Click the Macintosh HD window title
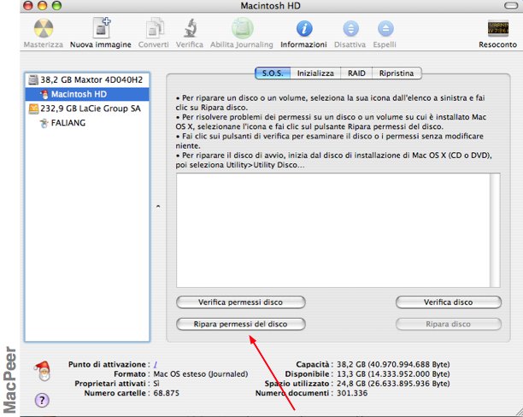This screenshot has height=417, width=523. pyautogui.click(x=271, y=6)
